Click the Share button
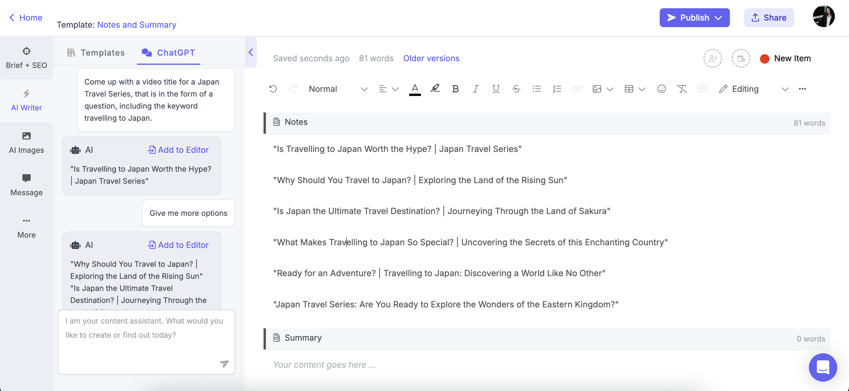Screen dimensions: 849x391 tap(769, 18)
